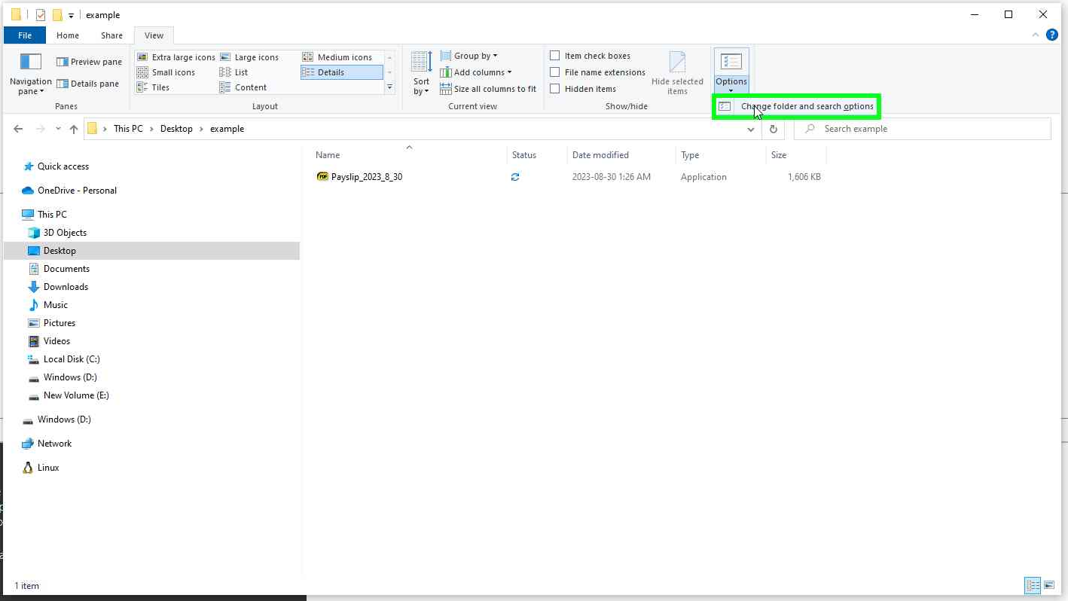Select Tiles layout

(153, 87)
